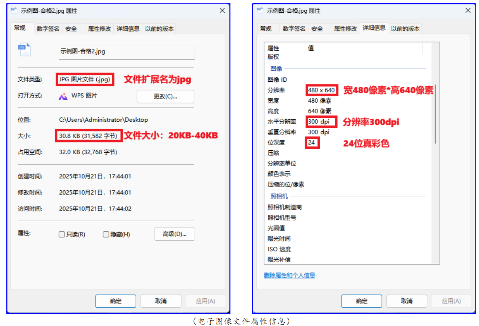
Task: Select the 照相机制造商 row
Action: (349, 207)
